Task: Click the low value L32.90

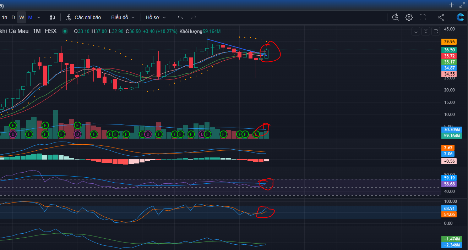Action: [116, 31]
